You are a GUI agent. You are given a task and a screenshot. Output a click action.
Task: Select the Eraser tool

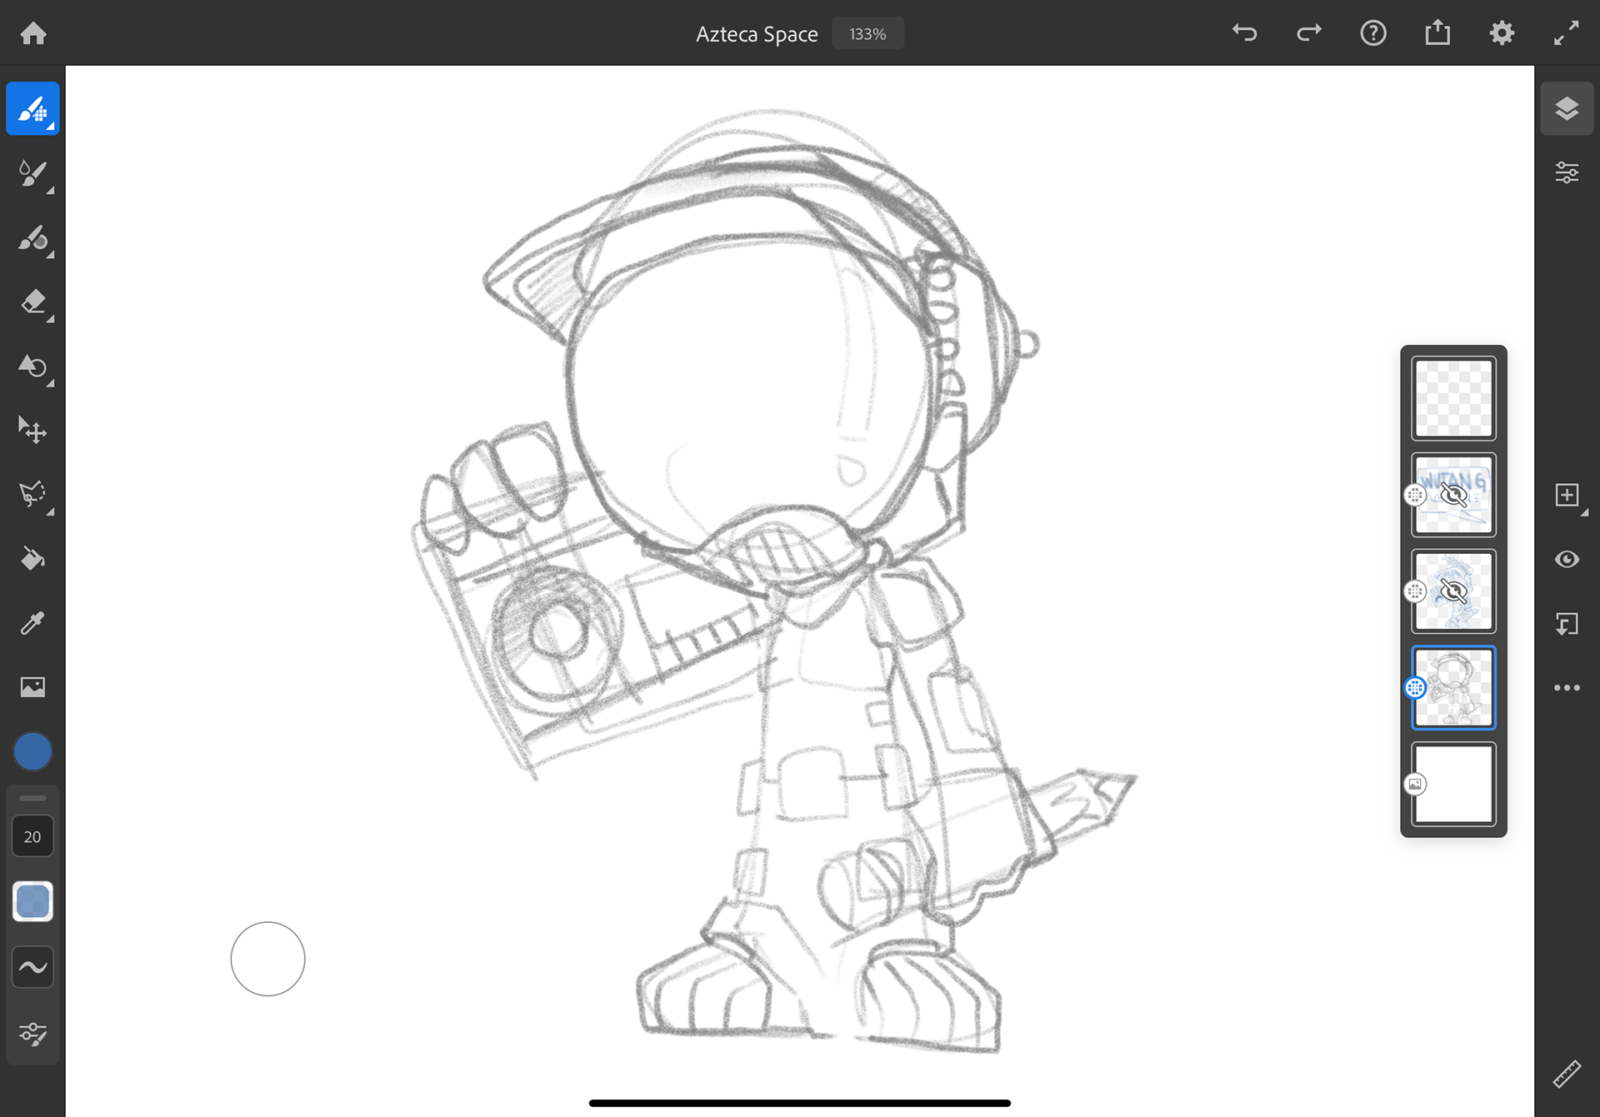[32, 302]
